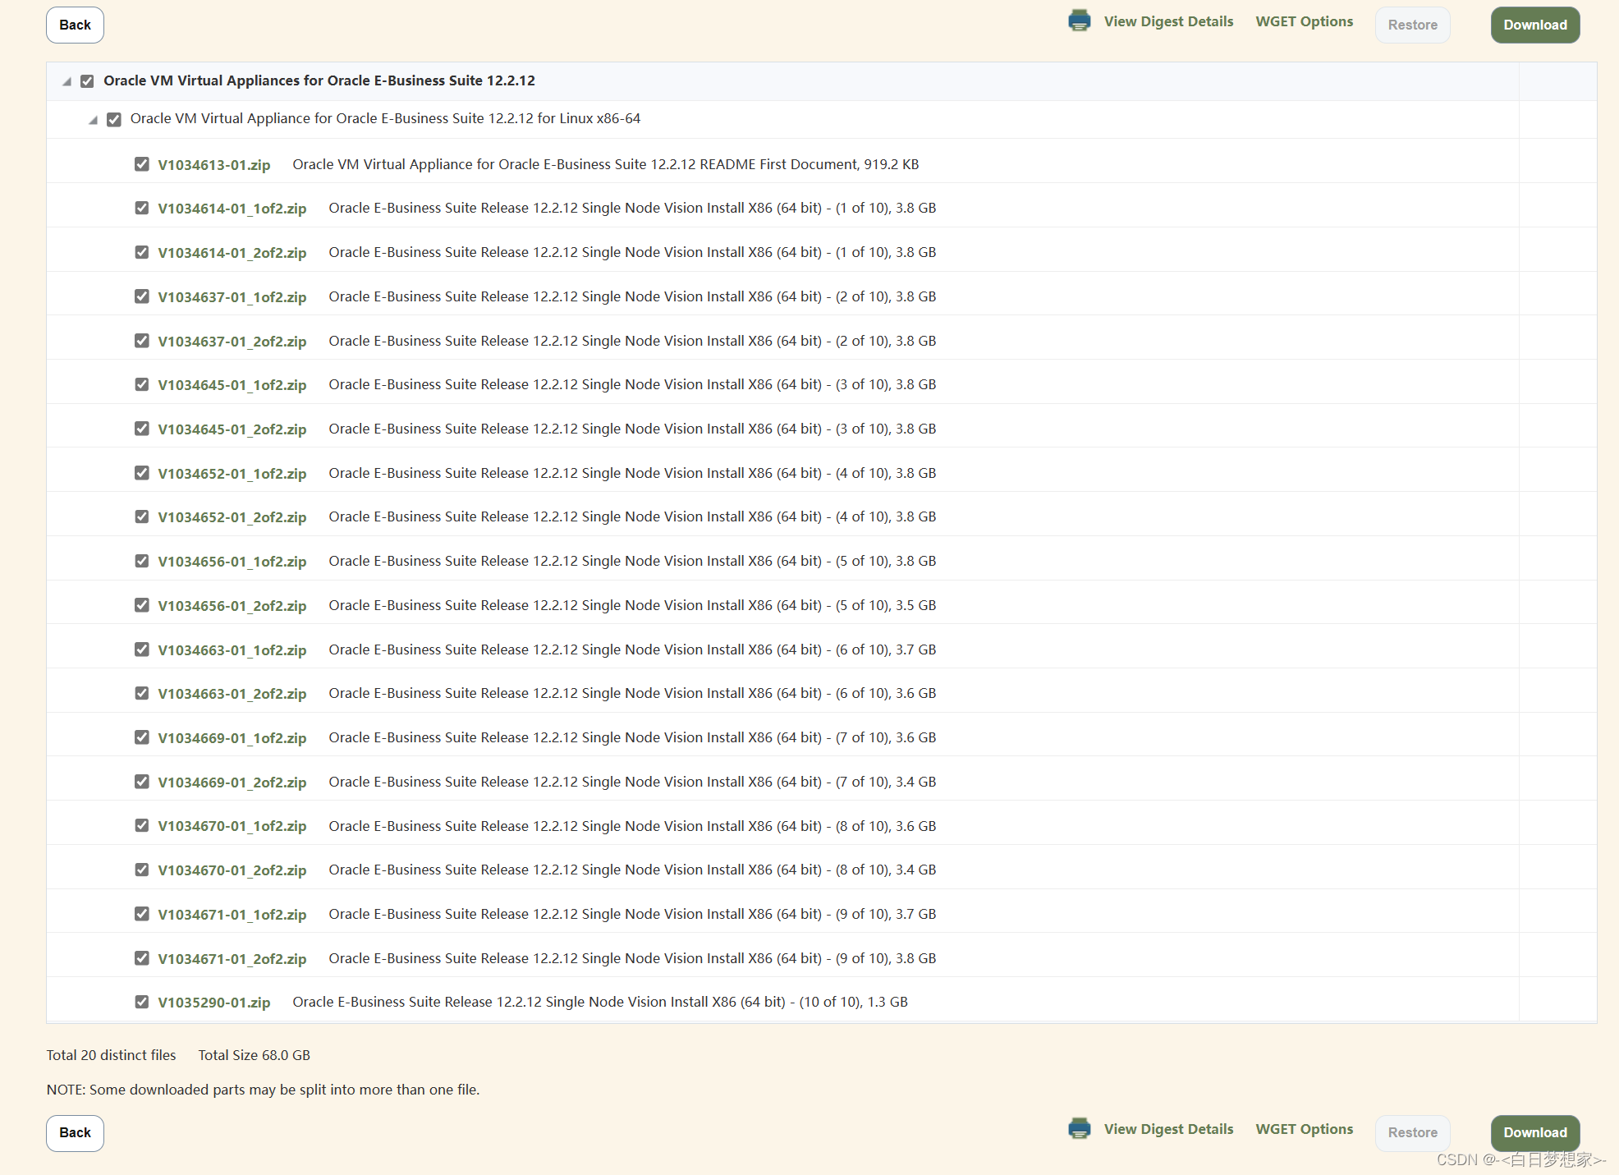Viewport: 1619px width, 1175px height.
Task: Uncheck the Oracle VM Virtual Appliances parent checkbox
Action: pos(88,80)
